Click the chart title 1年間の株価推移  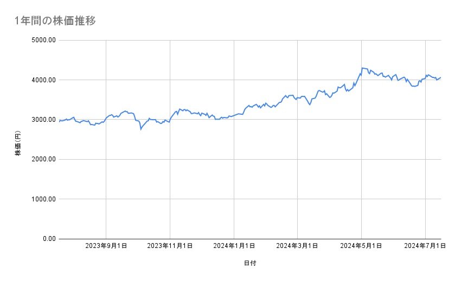pyautogui.click(x=55, y=21)
